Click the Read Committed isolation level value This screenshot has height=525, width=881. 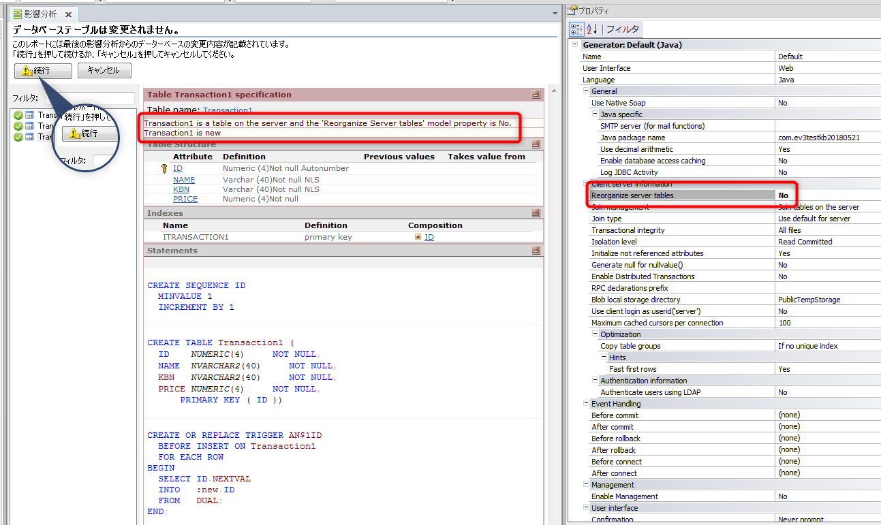(x=805, y=242)
